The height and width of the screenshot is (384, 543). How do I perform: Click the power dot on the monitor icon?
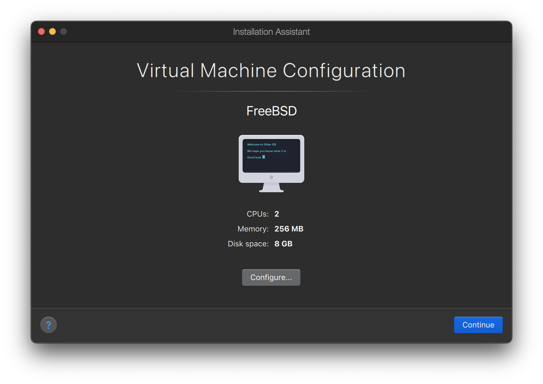tap(271, 177)
